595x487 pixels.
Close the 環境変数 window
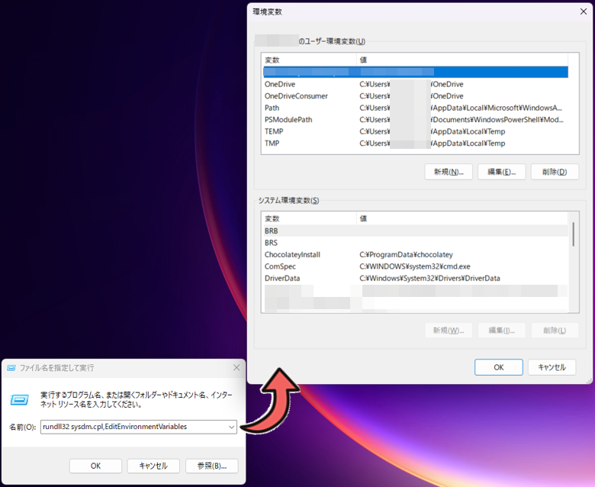click(584, 11)
